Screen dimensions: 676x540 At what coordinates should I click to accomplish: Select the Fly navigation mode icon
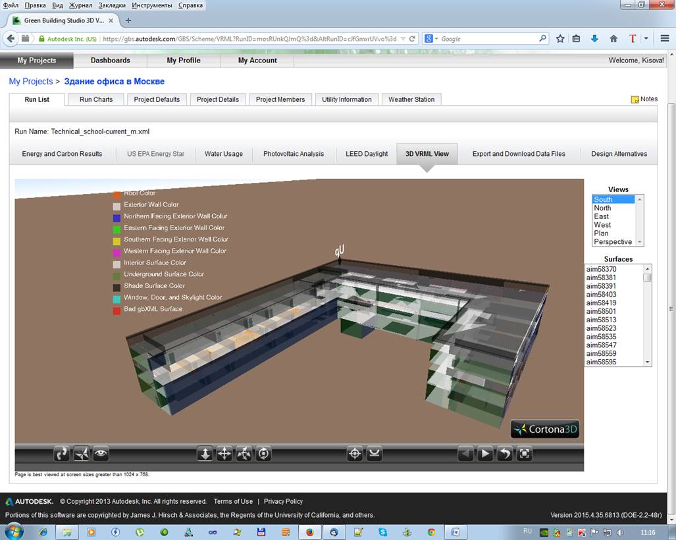pos(81,454)
